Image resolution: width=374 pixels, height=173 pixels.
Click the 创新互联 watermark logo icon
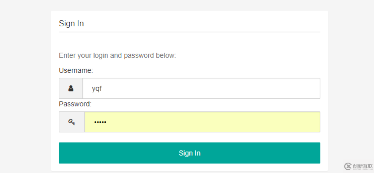pyautogui.click(x=348, y=166)
